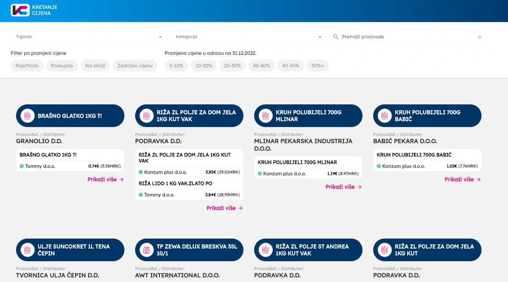508x282 pixels.
Task: Click basket icon on Kruh Polubijeli Babić card
Action: tap(385, 116)
